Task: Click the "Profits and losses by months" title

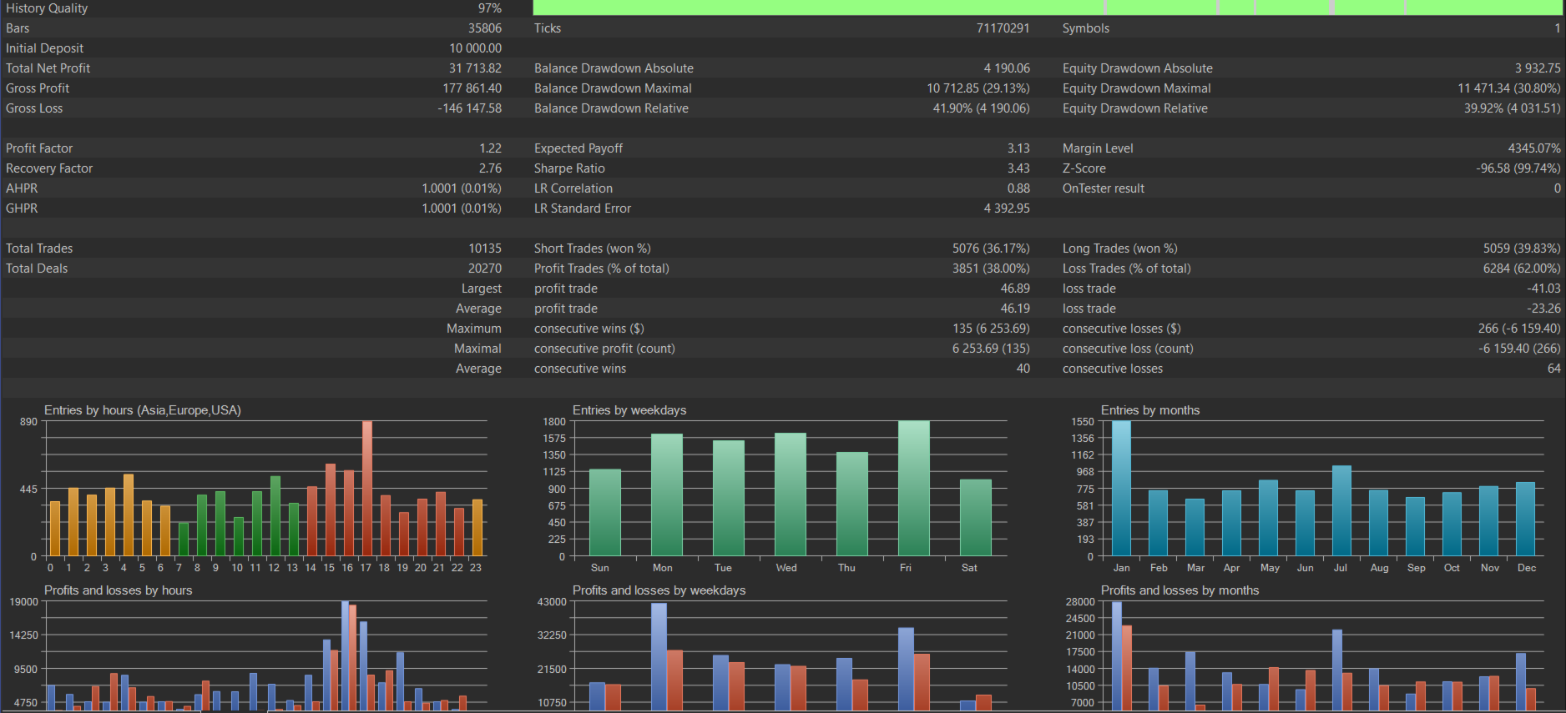Action: click(x=1180, y=590)
